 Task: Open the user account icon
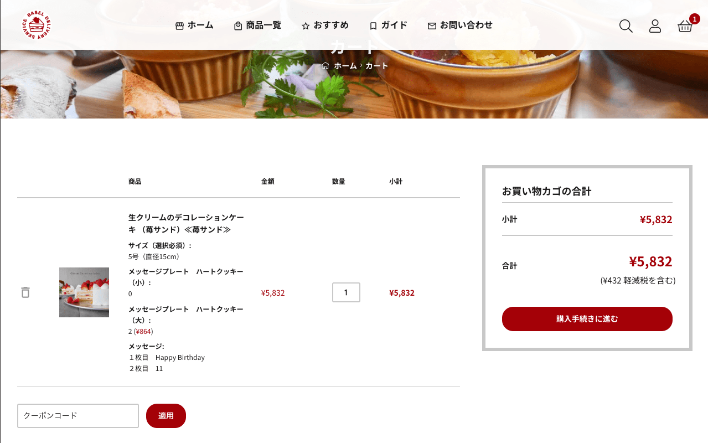[655, 26]
